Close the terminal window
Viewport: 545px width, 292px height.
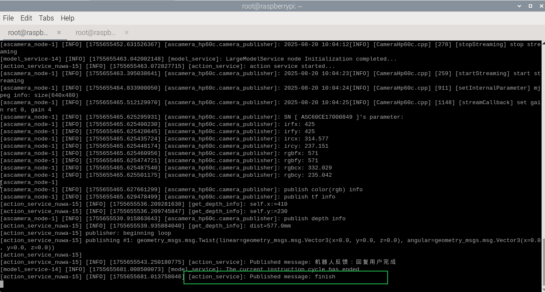pos(540,6)
